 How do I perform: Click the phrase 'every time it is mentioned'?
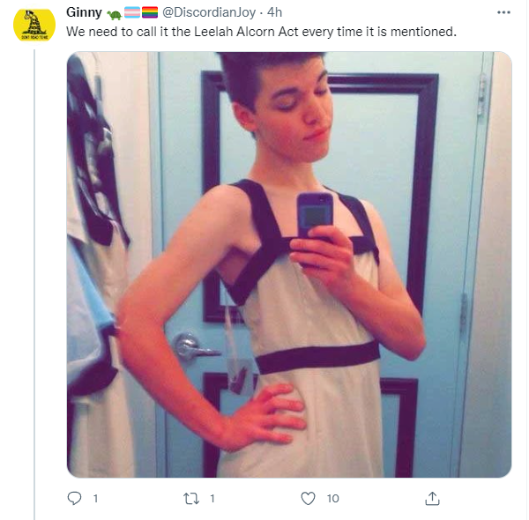pyautogui.click(x=379, y=32)
